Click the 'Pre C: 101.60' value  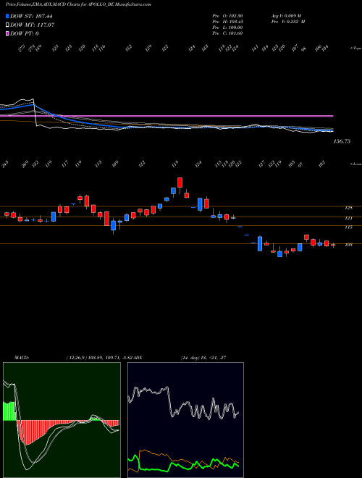coord(227,33)
